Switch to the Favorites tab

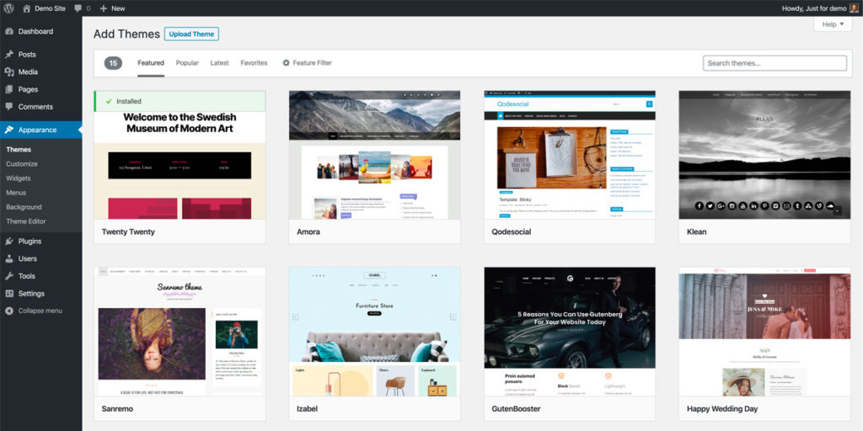254,62
